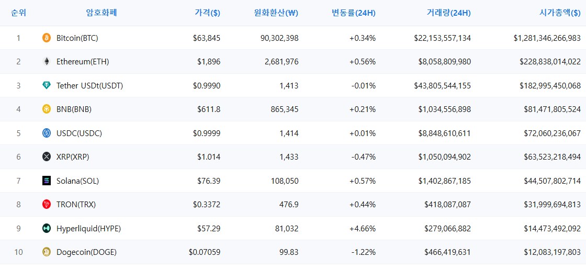Sort by 순위 column header
Screen dimensions: 586x269
click(19, 13)
